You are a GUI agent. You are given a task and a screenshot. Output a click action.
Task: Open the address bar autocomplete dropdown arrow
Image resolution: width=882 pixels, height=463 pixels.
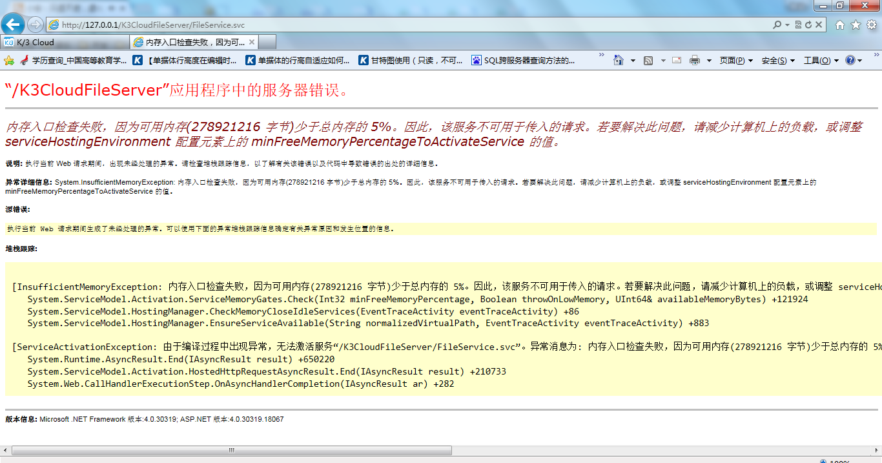787,25
